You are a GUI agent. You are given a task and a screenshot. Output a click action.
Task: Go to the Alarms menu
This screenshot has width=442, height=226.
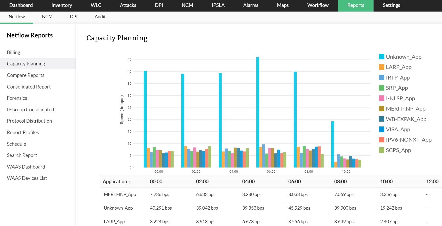[250, 5]
